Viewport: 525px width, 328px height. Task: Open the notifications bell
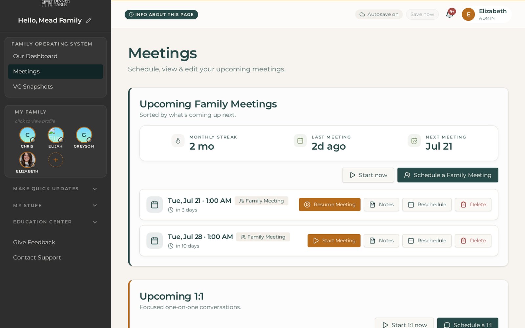click(450, 14)
